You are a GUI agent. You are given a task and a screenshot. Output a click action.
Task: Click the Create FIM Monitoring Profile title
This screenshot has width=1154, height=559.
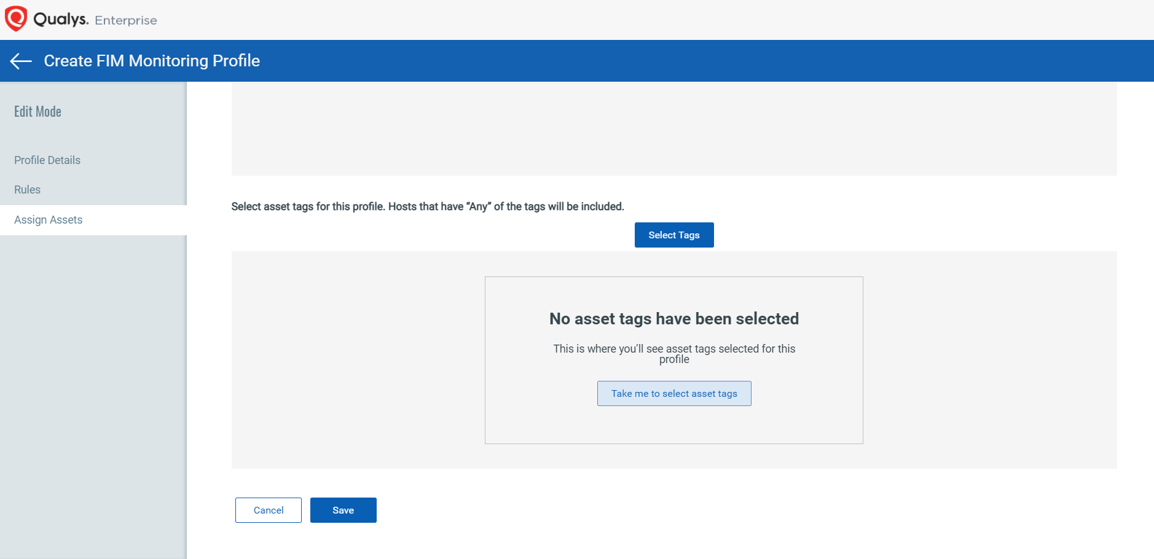[x=152, y=61]
